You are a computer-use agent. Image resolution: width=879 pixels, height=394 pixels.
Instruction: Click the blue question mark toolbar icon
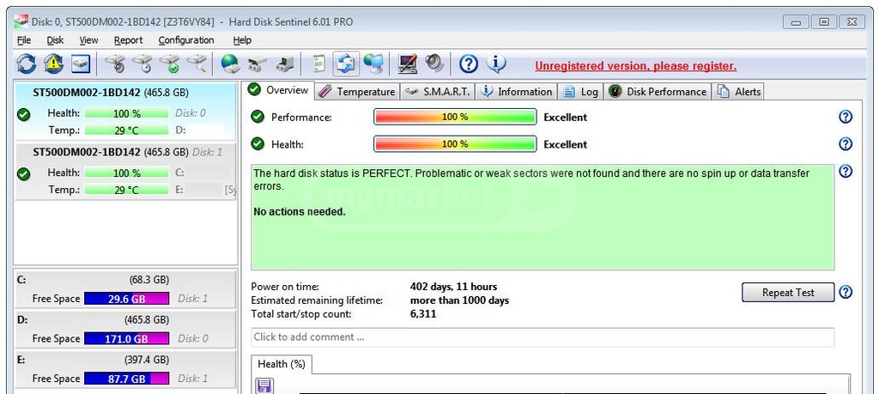point(469,64)
